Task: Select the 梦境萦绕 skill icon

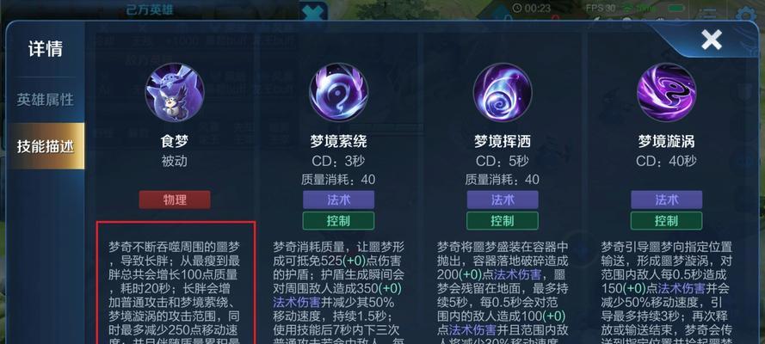Action: [338, 93]
